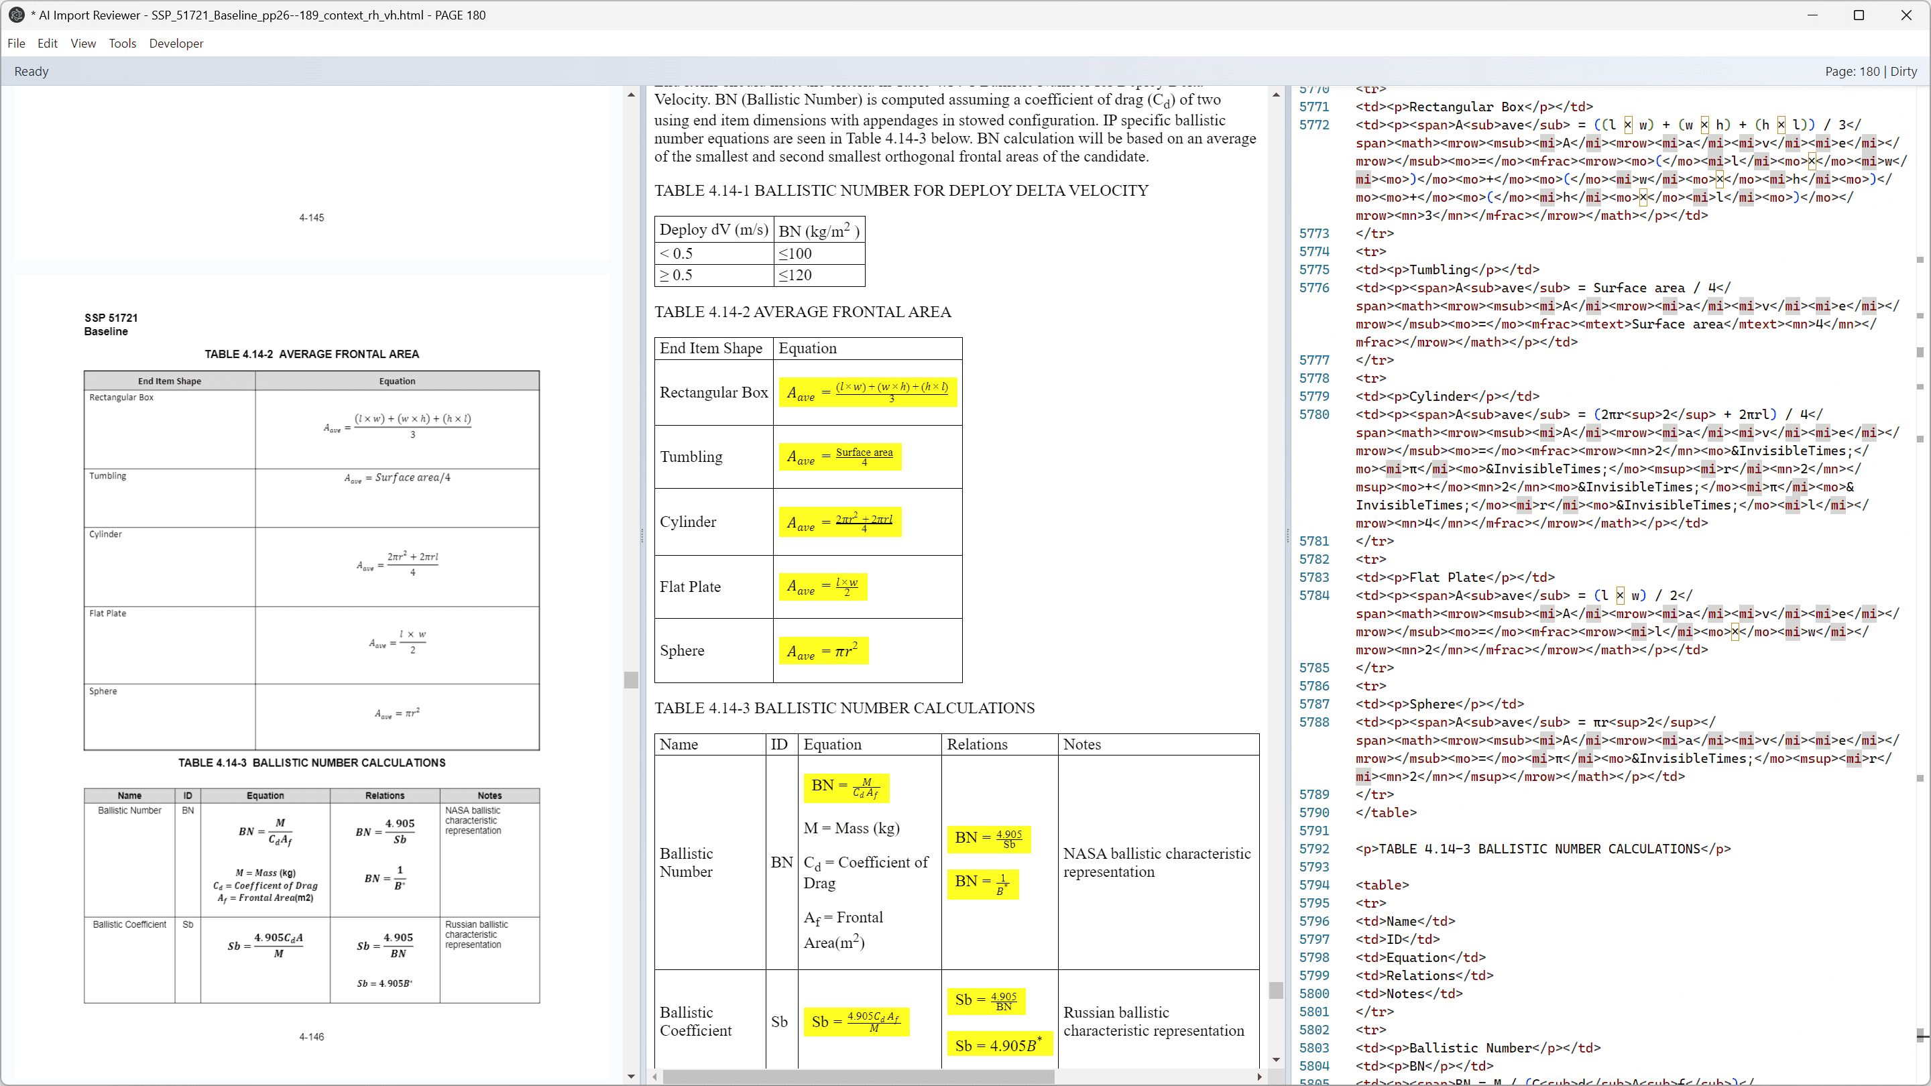The height and width of the screenshot is (1086, 1931).
Task: Click the highlighted Sb = 4.905CdAf/M equation
Action: pos(856,1022)
